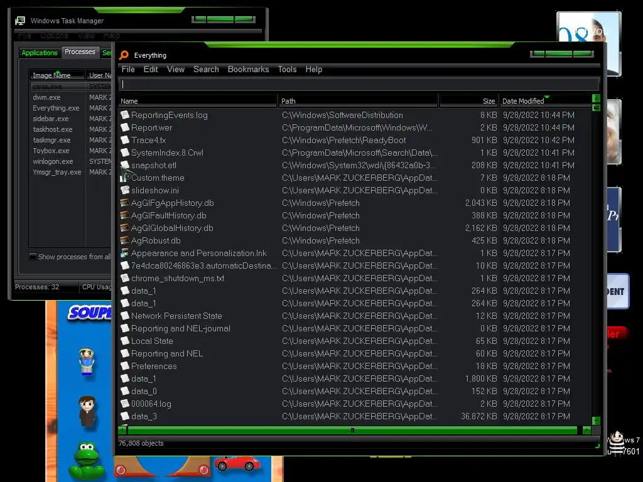
Task: Click the Preferences file icon
Action: click(x=125, y=366)
